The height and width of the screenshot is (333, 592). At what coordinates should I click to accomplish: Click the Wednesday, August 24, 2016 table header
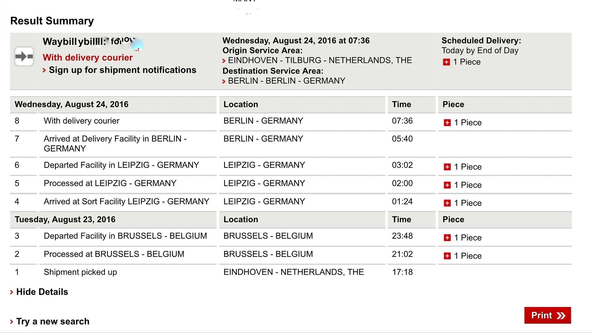point(113,105)
